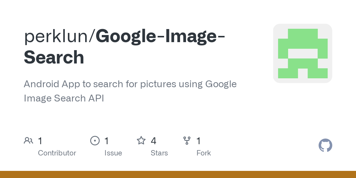Click the contributors people icon

[x=28, y=141]
